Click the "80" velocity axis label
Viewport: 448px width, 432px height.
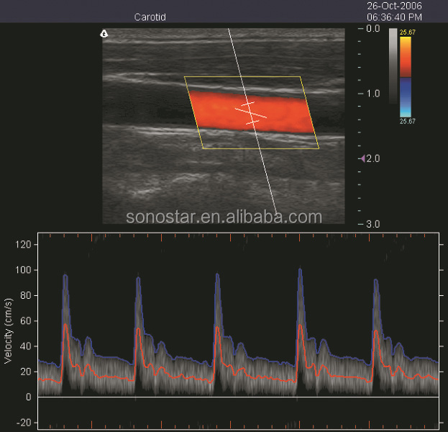(26, 295)
